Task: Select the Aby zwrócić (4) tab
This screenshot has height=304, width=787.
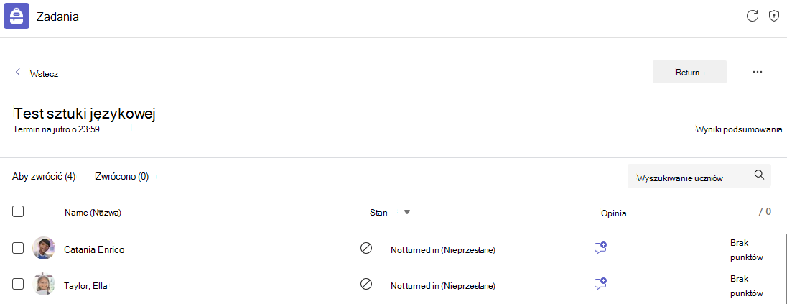Action: 44,177
